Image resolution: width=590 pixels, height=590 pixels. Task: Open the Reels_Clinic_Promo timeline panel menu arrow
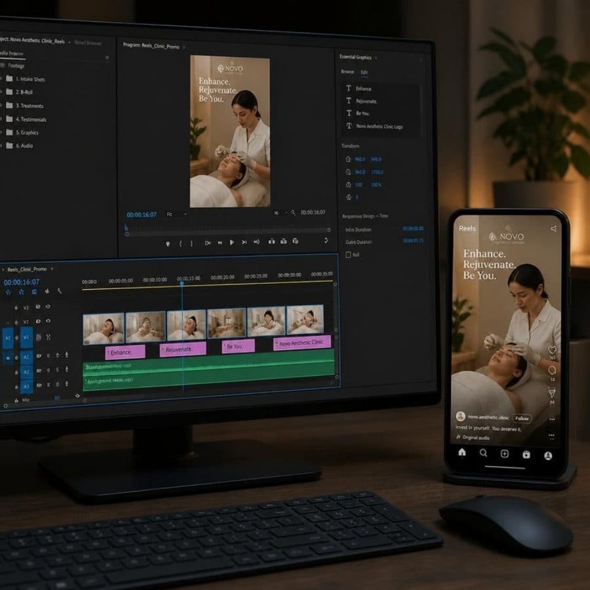pos(52,269)
